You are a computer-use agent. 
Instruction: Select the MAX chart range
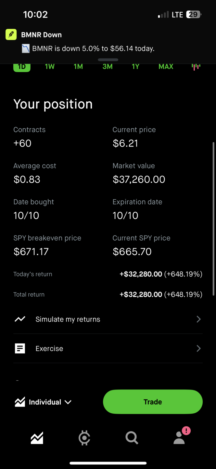coord(166,67)
